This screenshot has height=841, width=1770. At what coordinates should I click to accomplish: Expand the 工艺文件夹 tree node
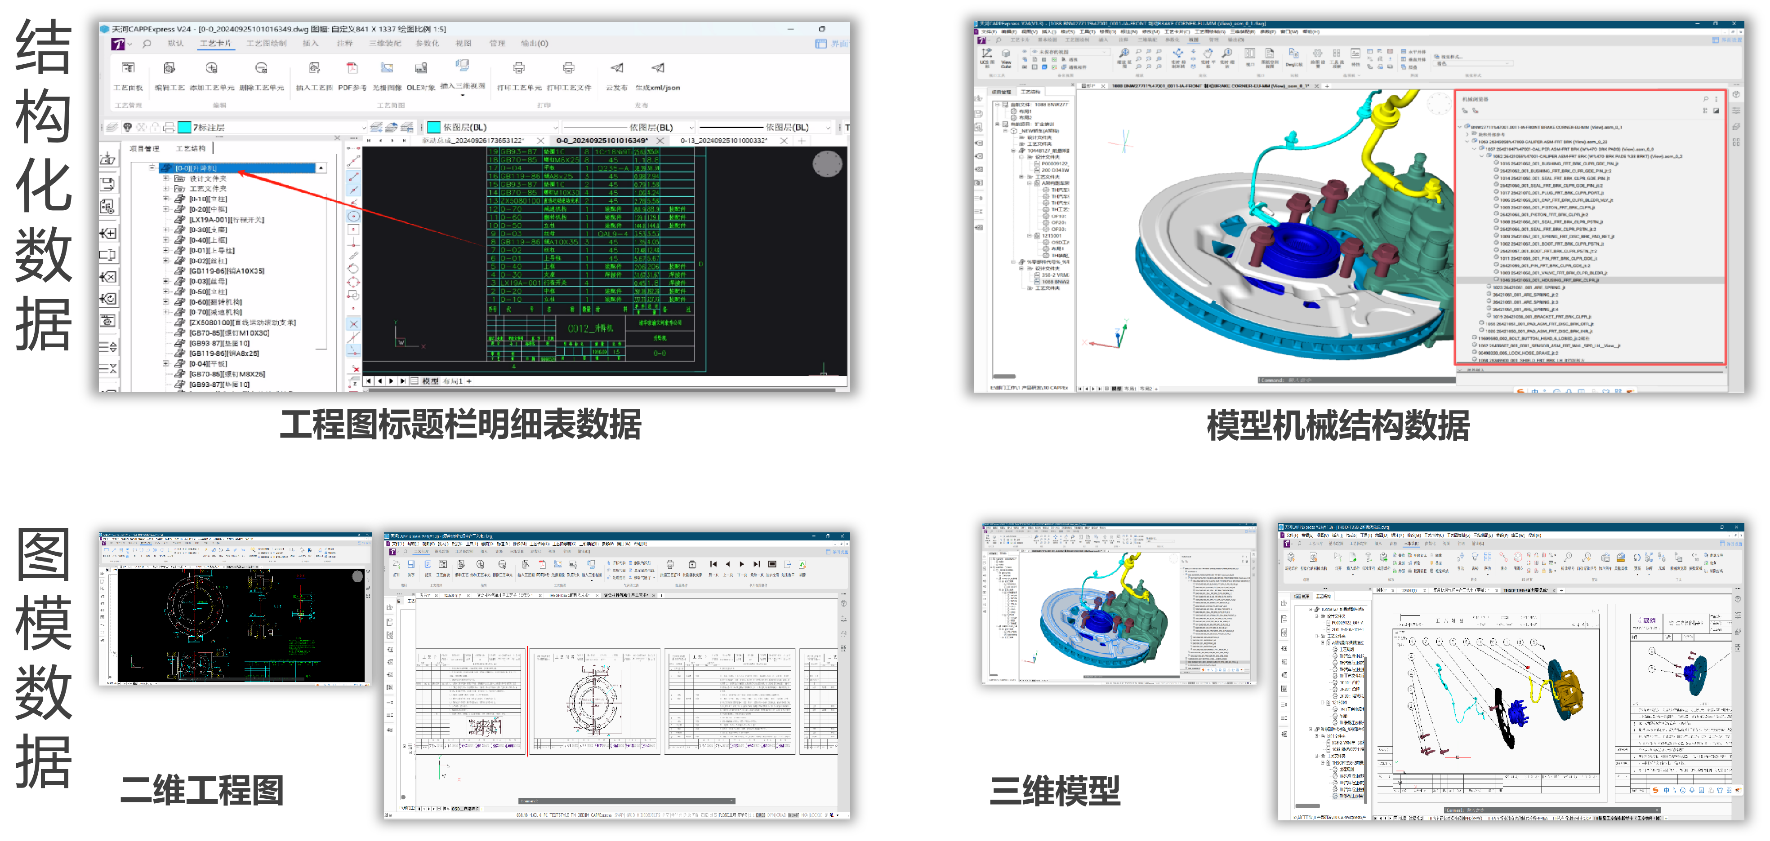(x=165, y=188)
